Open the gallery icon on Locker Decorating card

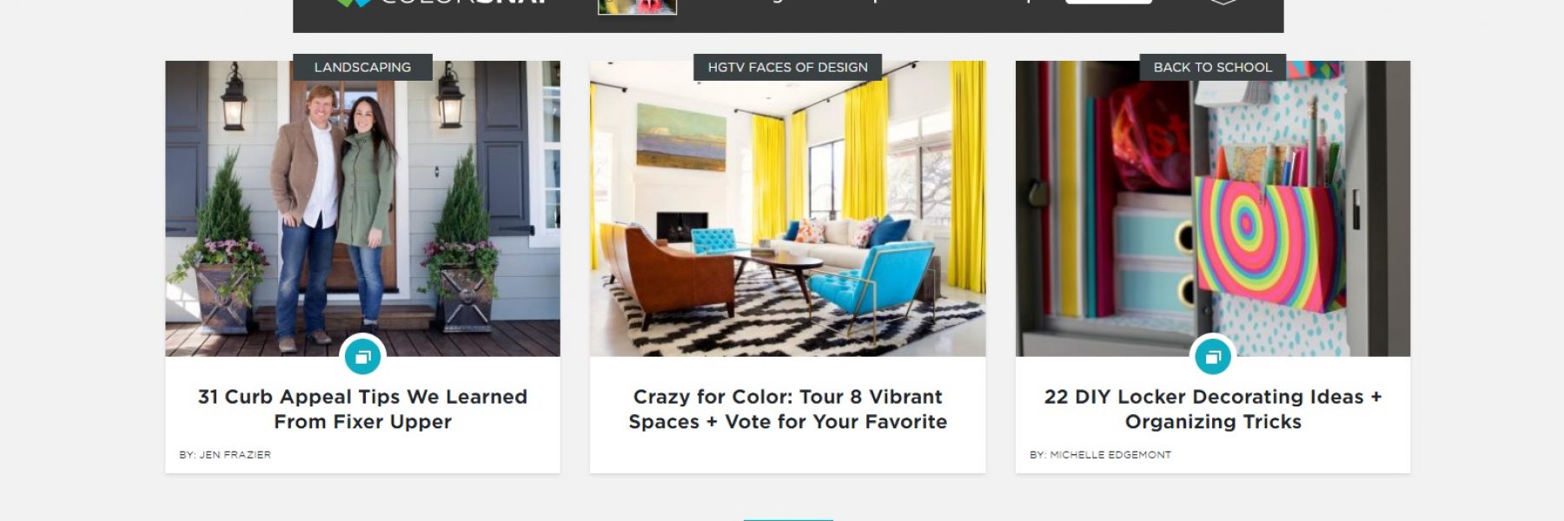(1213, 356)
